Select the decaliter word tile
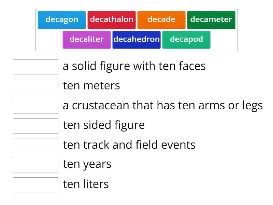 86,39
